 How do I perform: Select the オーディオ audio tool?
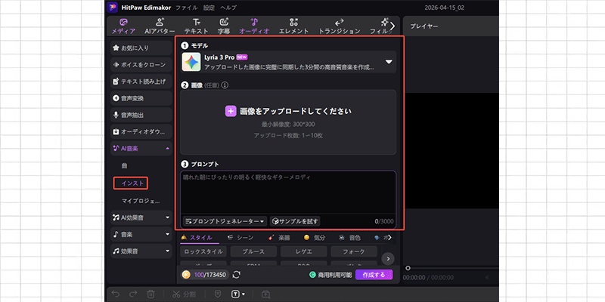tap(254, 26)
